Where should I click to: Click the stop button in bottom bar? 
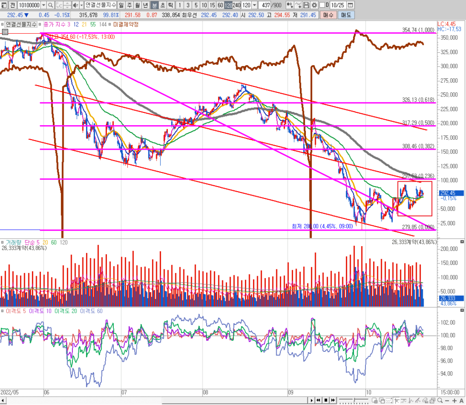(x=326, y=400)
